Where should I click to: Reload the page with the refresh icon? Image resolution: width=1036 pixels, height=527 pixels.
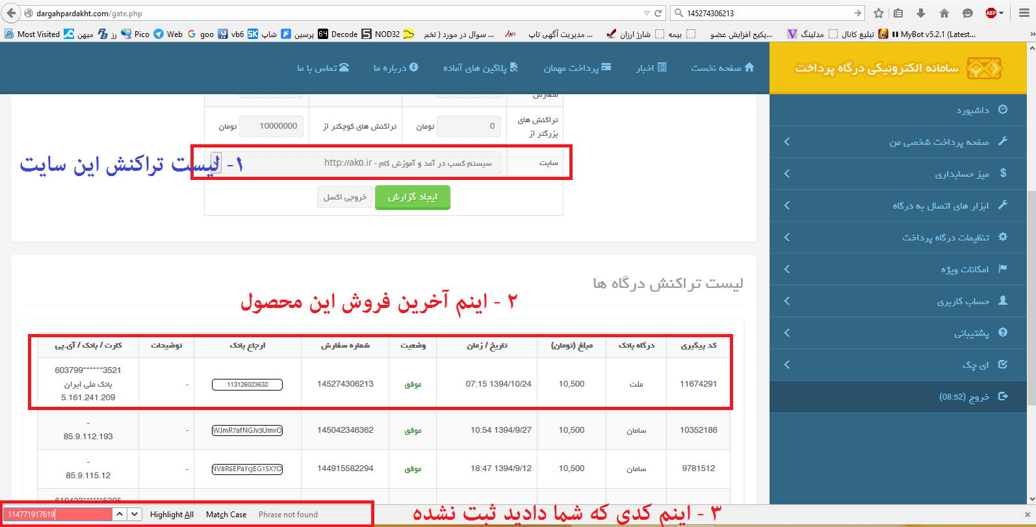tap(658, 13)
